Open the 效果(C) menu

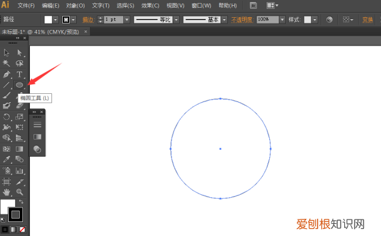(x=150, y=5)
